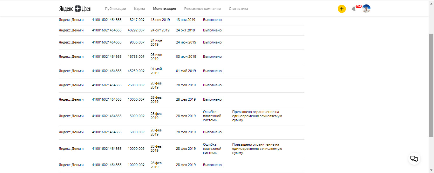The width and height of the screenshot is (434, 173).
Task: Click Превышено ограничение message in 10000.00₽ row
Action: (x=257, y=149)
